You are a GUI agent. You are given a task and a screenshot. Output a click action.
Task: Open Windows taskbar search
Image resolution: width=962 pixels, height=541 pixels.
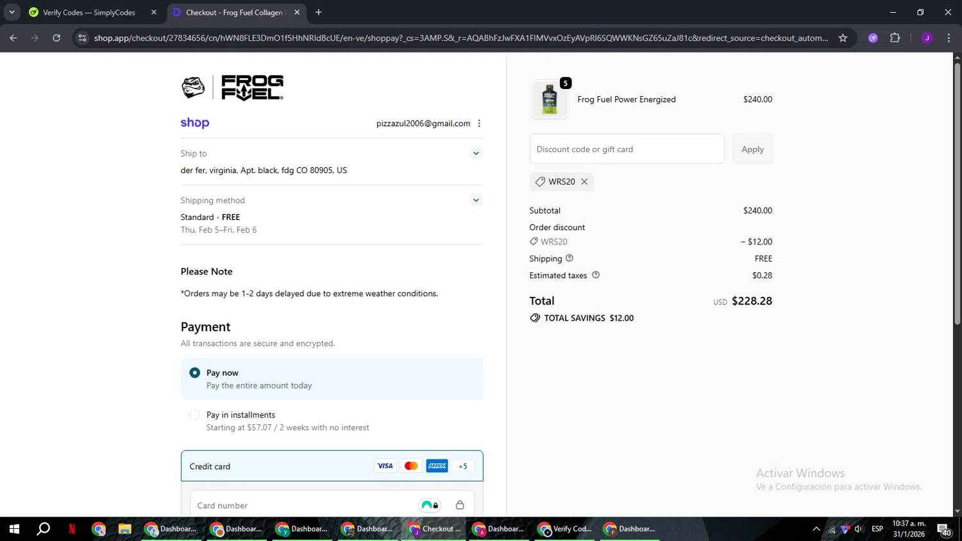(x=43, y=529)
